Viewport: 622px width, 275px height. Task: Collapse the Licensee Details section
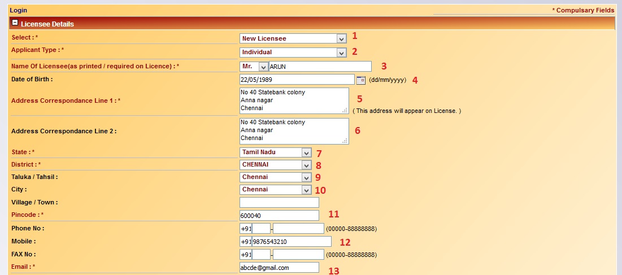[x=15, y=24]
